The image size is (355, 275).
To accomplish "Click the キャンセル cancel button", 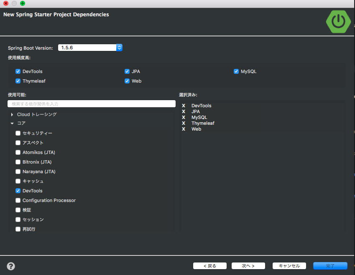I will tap(289, 266).
